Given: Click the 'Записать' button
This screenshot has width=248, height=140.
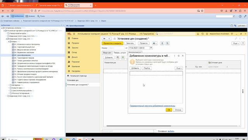Looking at the screenshot, I should pyautogui.click(x=130, y=43).
